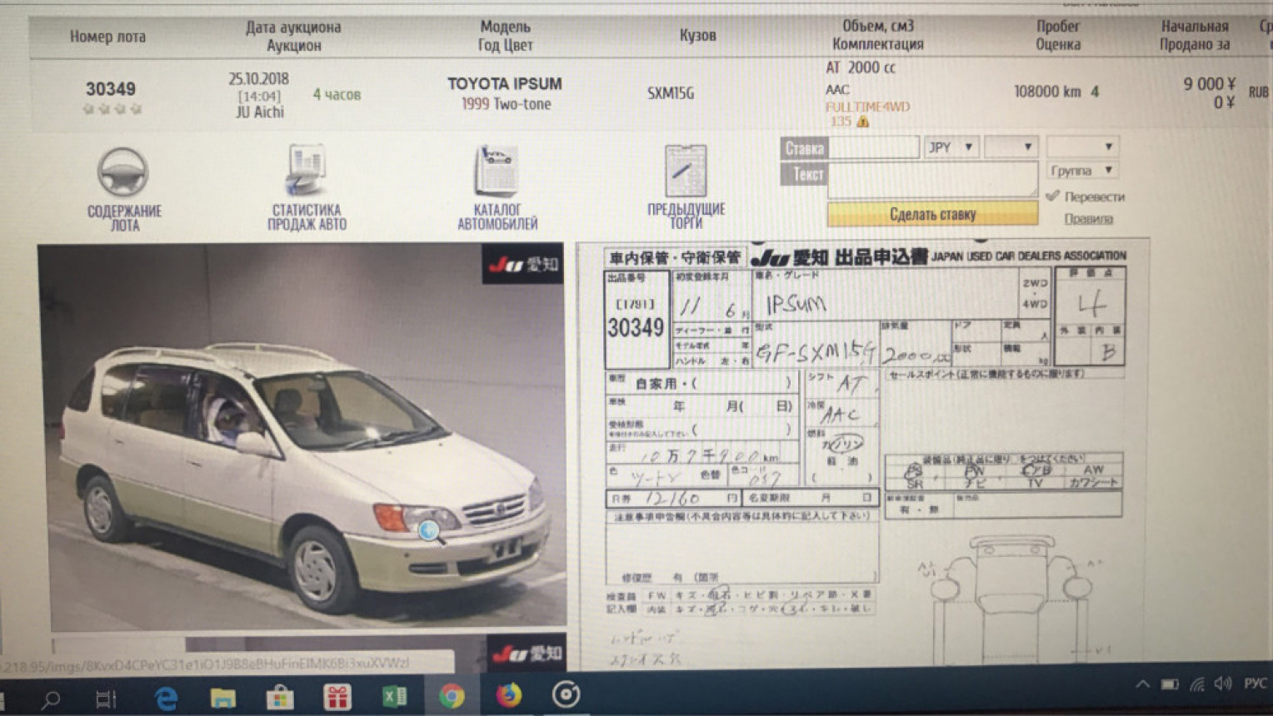Open the Группа dropdown
This screenshot has height=716, width=1273.
coord(1081,171)
